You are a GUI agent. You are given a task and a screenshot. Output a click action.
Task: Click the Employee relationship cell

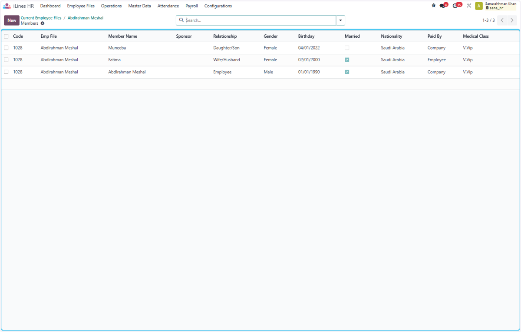click(x=222, y=72)
